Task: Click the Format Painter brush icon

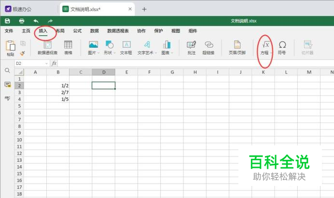Action: 23,53
